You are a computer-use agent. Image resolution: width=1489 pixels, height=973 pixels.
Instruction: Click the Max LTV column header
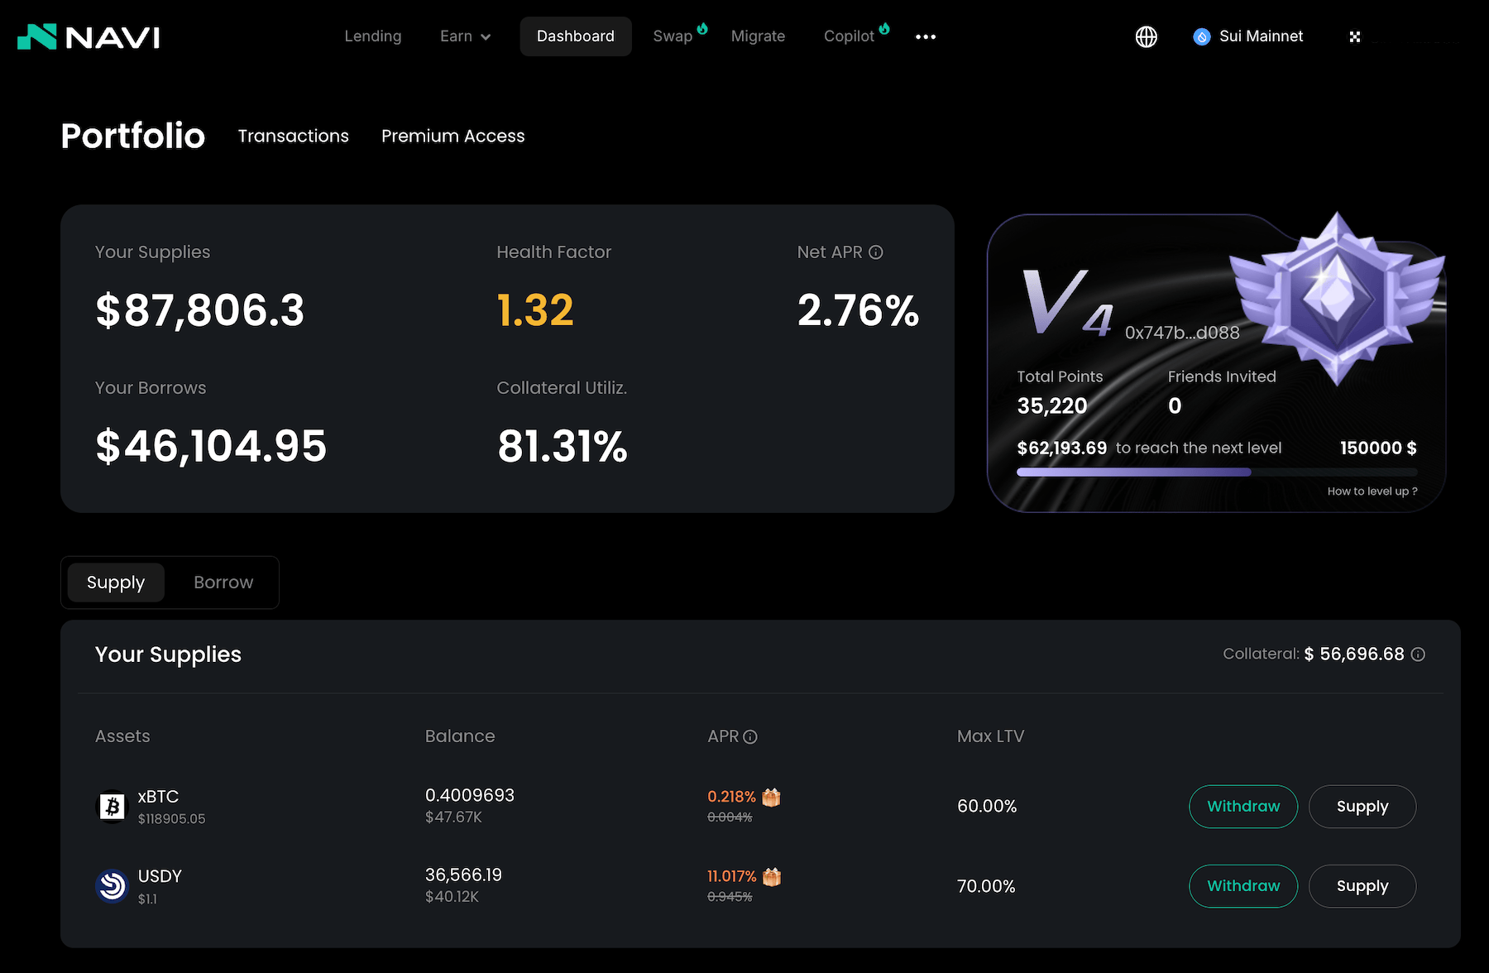991,736
